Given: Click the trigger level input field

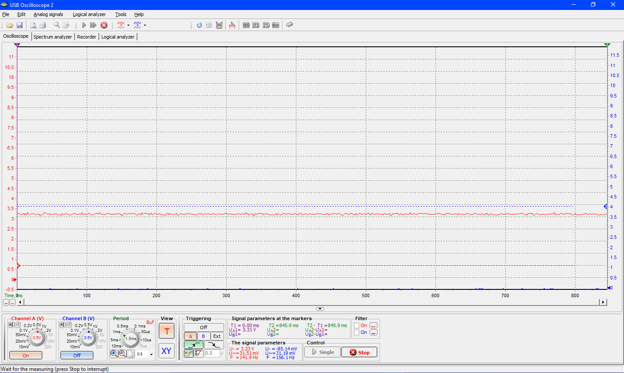Looking at the screenshot, I should click(212, 354).
